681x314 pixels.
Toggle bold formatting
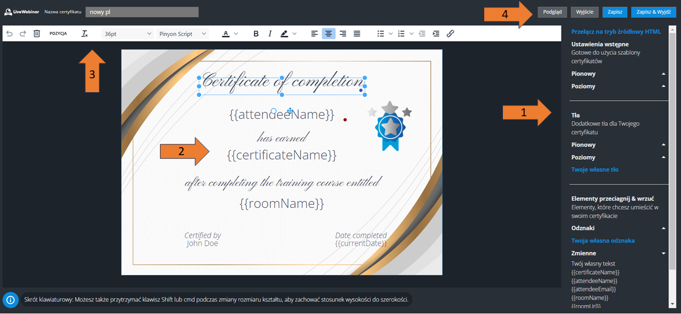(x=256, y=34)
